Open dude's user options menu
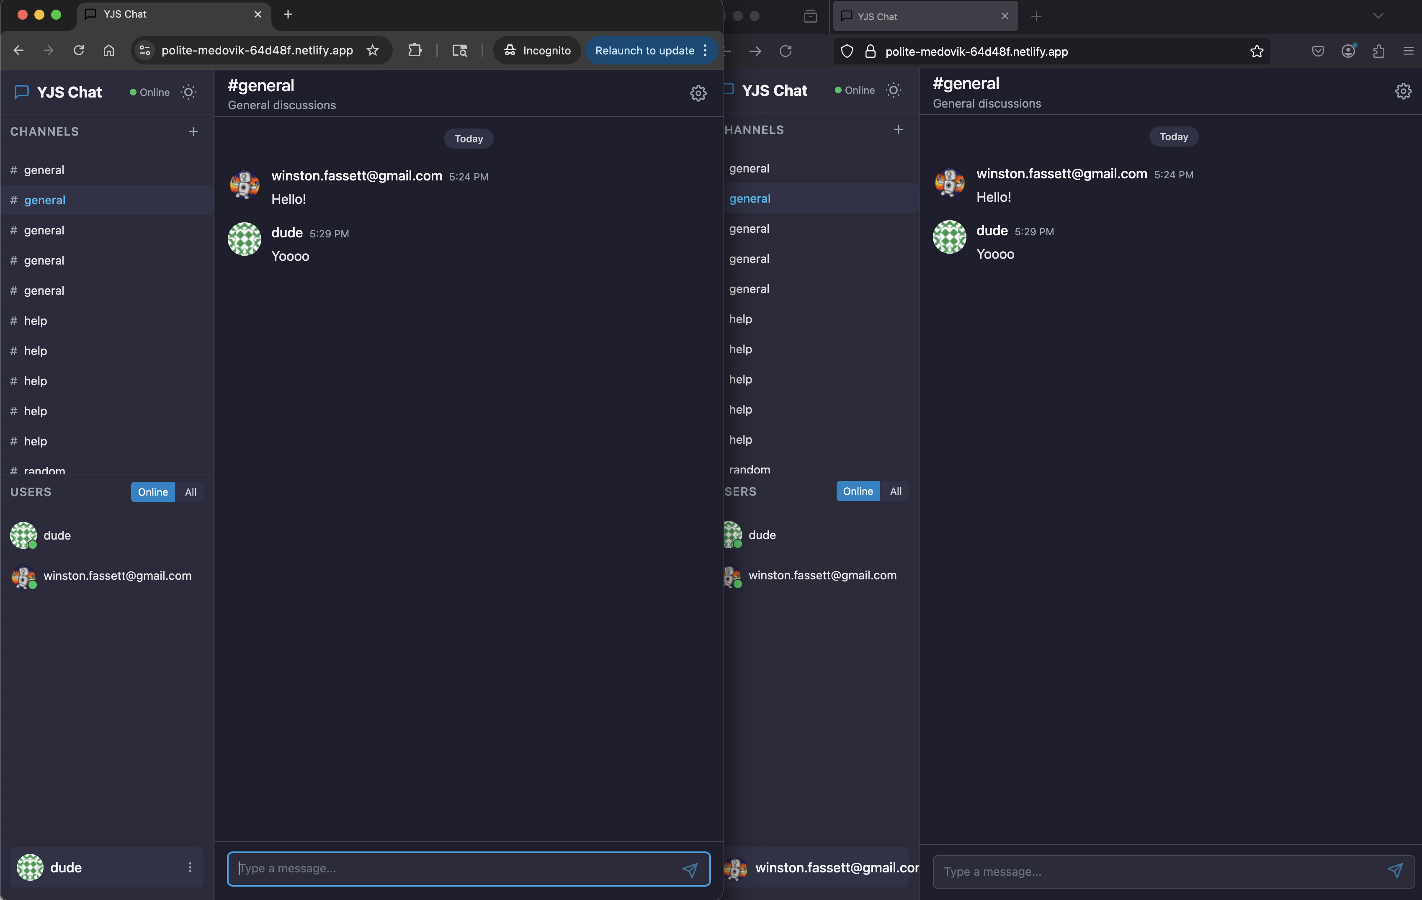 190,867
